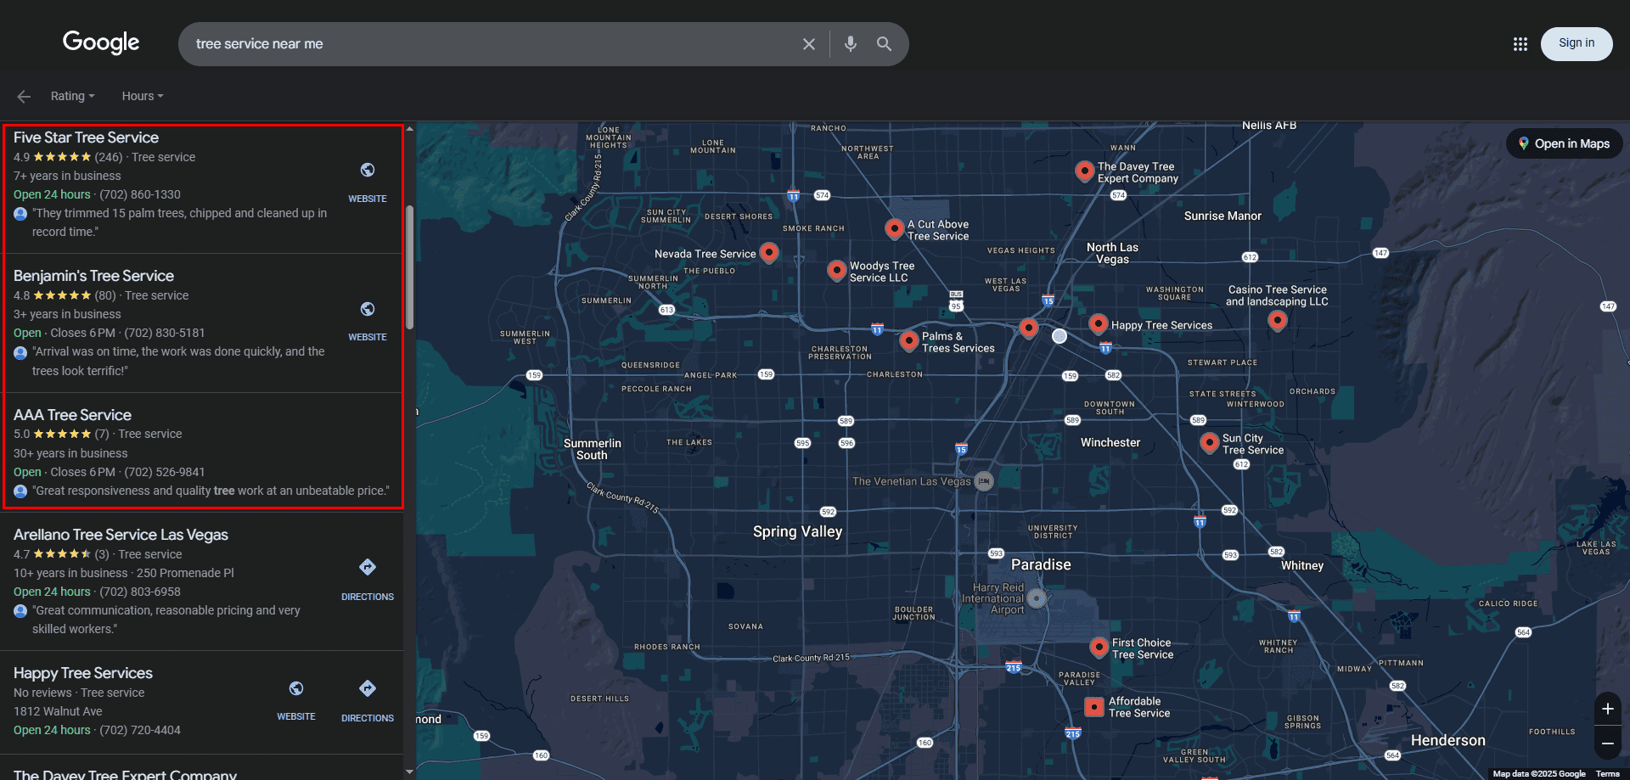Click phone number (702) 720-4404
1630x780 pixels.
coord(140,730)
